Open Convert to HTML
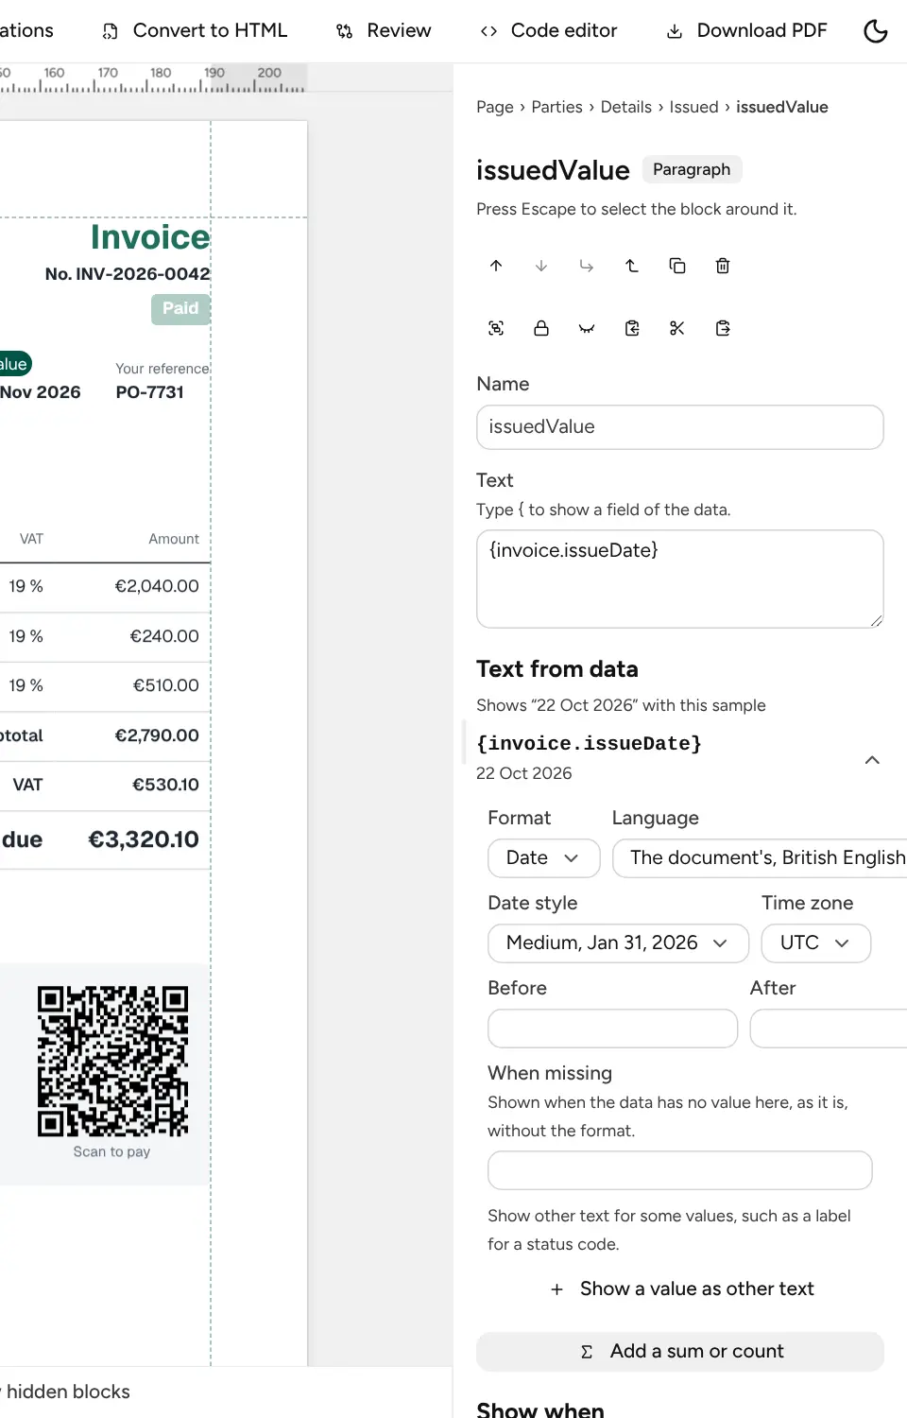This screenshot has width=907, height=1418. pyautogui.click(x=195, y=31)
